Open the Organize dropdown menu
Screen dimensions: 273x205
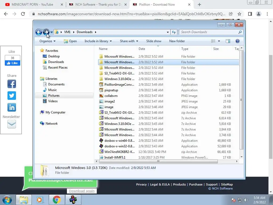coord(47,41)
